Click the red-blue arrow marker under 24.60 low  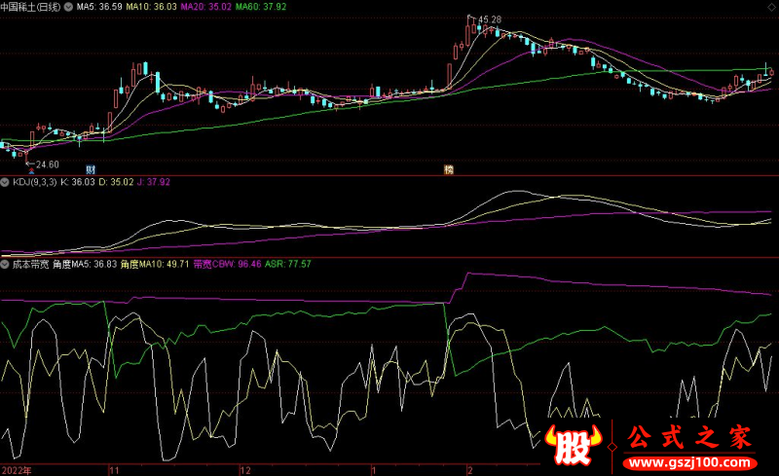(x=30, y=169)
